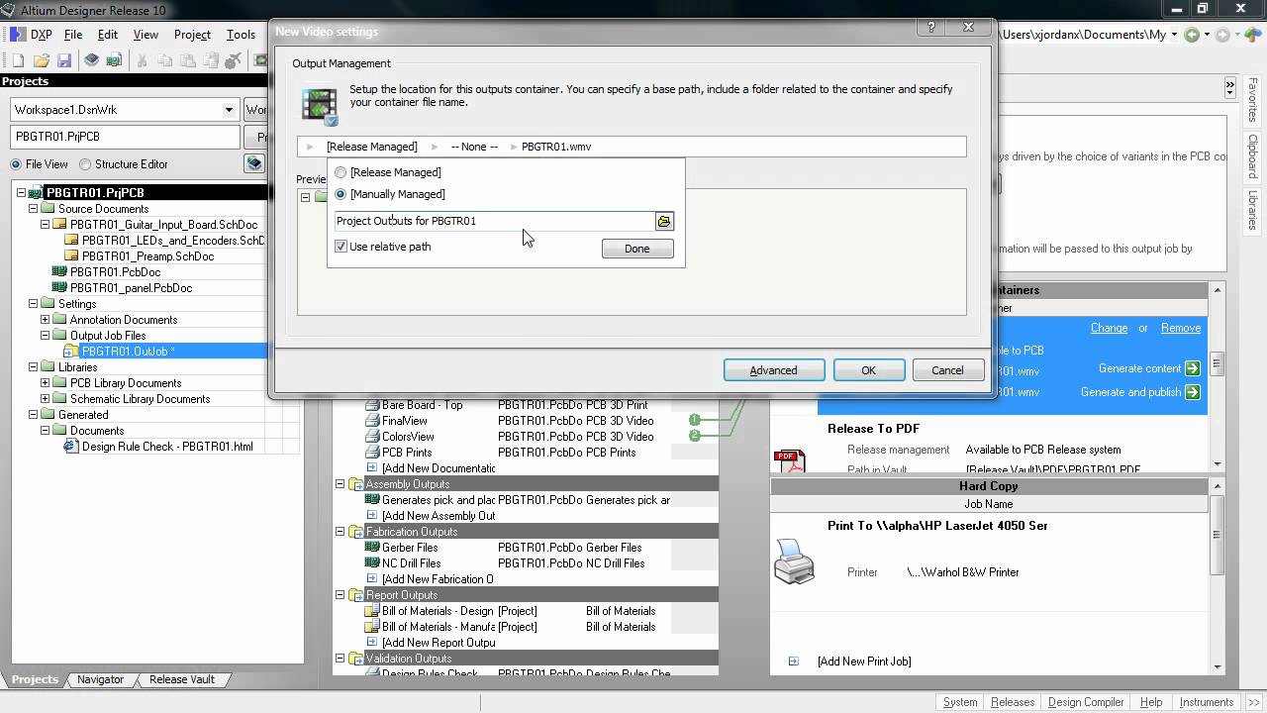Click the printer icon in Hard Copy section
Image resolution: width=1267 pixels, height=713 pixels.
pyautogui.click(x=794, y=560)
